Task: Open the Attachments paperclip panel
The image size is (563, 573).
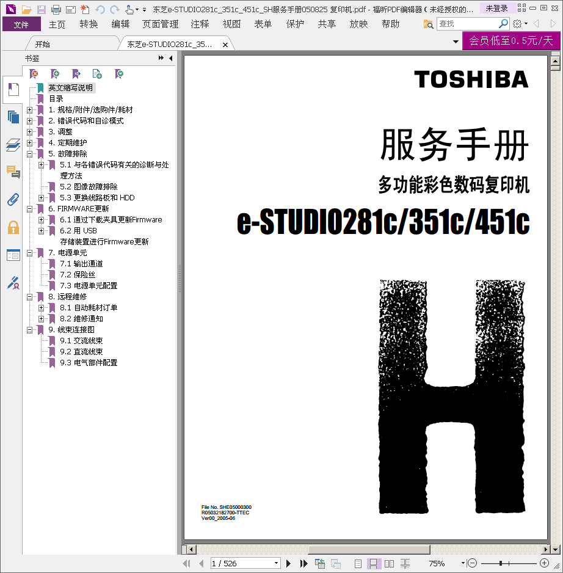Action: coord(13,200)
